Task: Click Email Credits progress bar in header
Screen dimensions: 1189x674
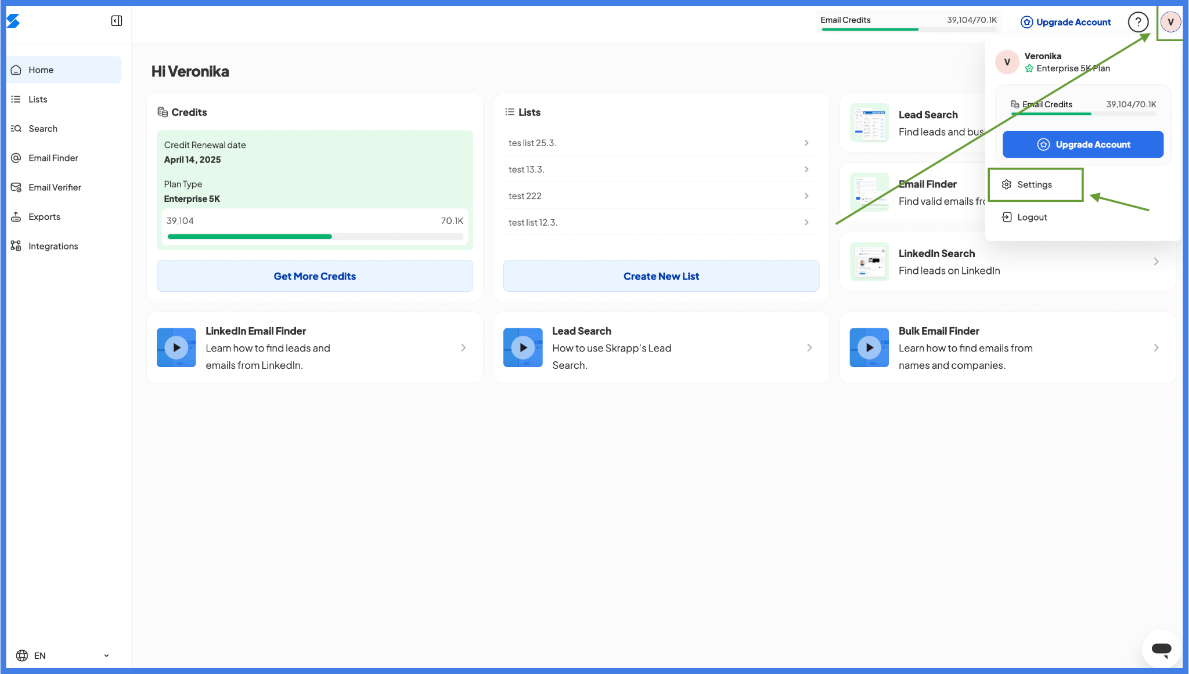Action: 909,29
